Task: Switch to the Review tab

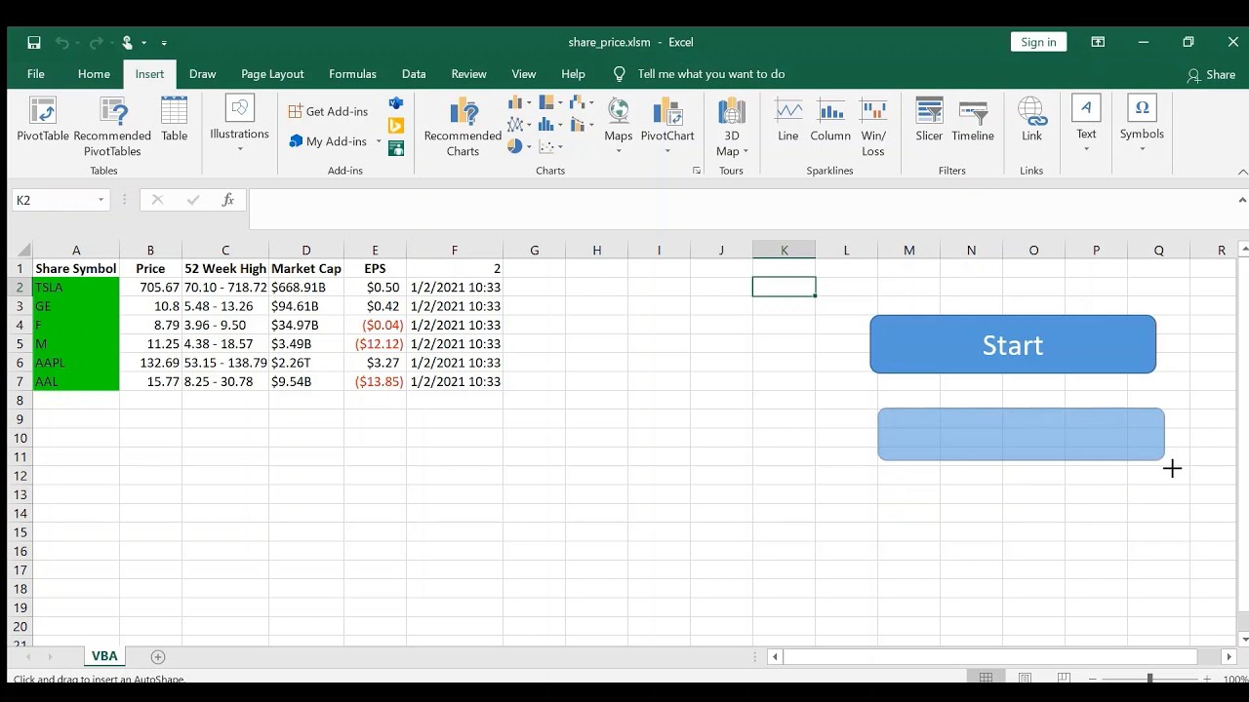Action: (x=468, y=74)
